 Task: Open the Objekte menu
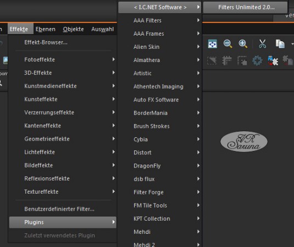pos(73,29)
